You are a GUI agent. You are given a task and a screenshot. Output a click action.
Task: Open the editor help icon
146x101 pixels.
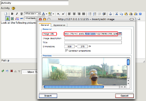pos(140,14)
